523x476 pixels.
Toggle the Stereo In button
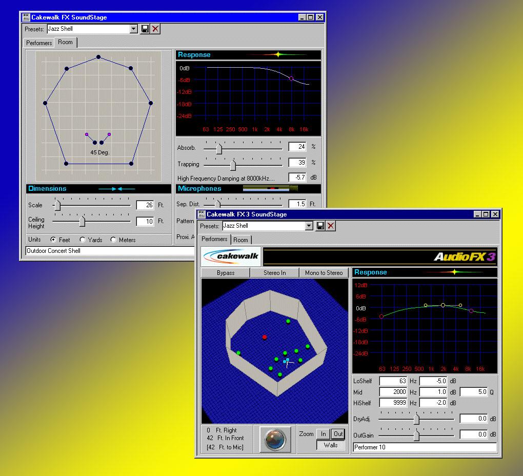pos(274,273)
